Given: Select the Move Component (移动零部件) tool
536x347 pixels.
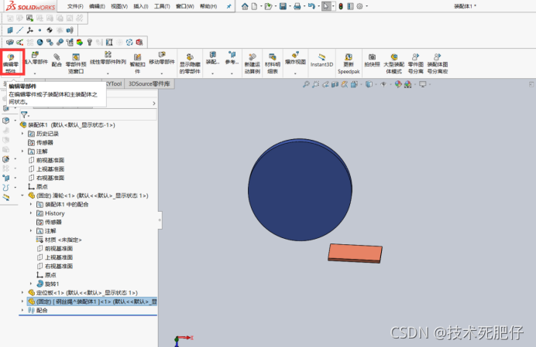Looking at the screenshot, I should coord(162,58).
